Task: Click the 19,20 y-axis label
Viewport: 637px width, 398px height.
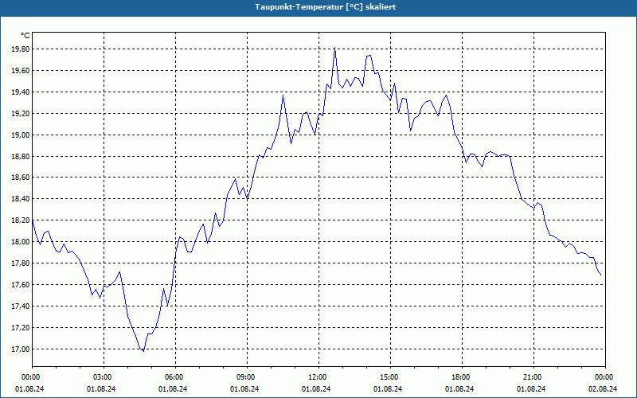Action: point(21,114)
